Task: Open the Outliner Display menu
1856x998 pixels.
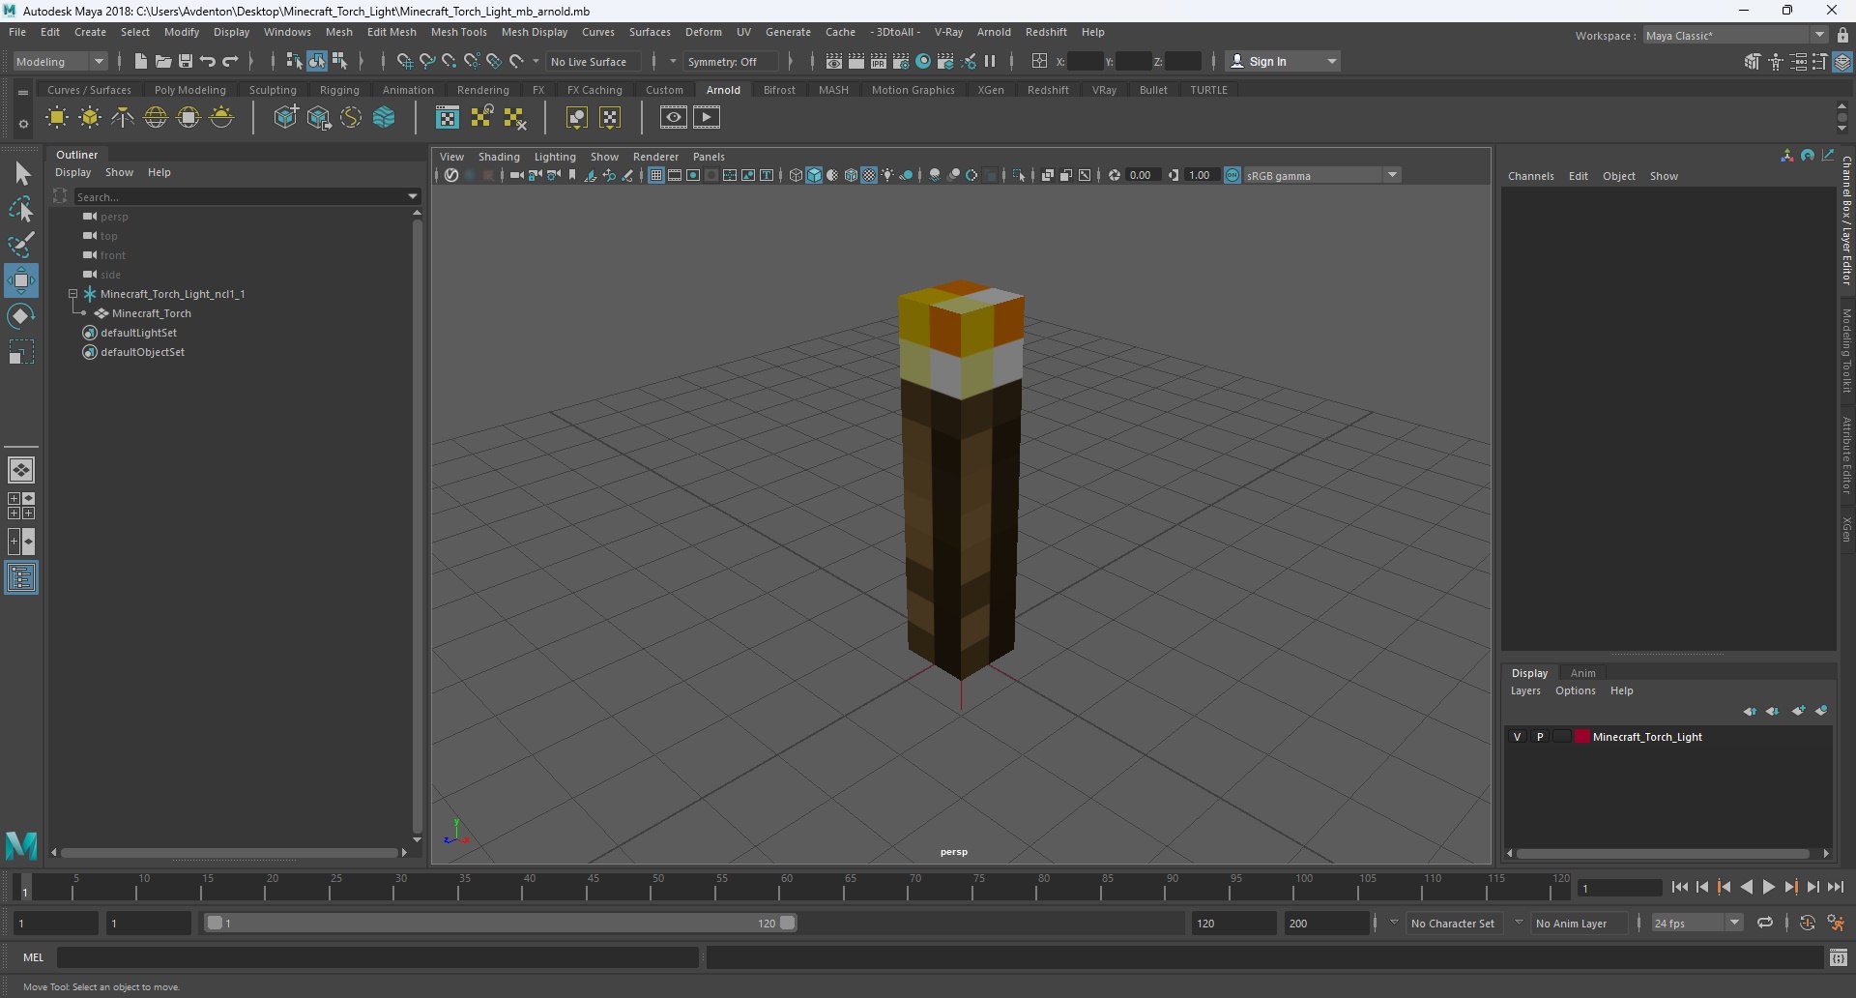Action: click(72, 172)
